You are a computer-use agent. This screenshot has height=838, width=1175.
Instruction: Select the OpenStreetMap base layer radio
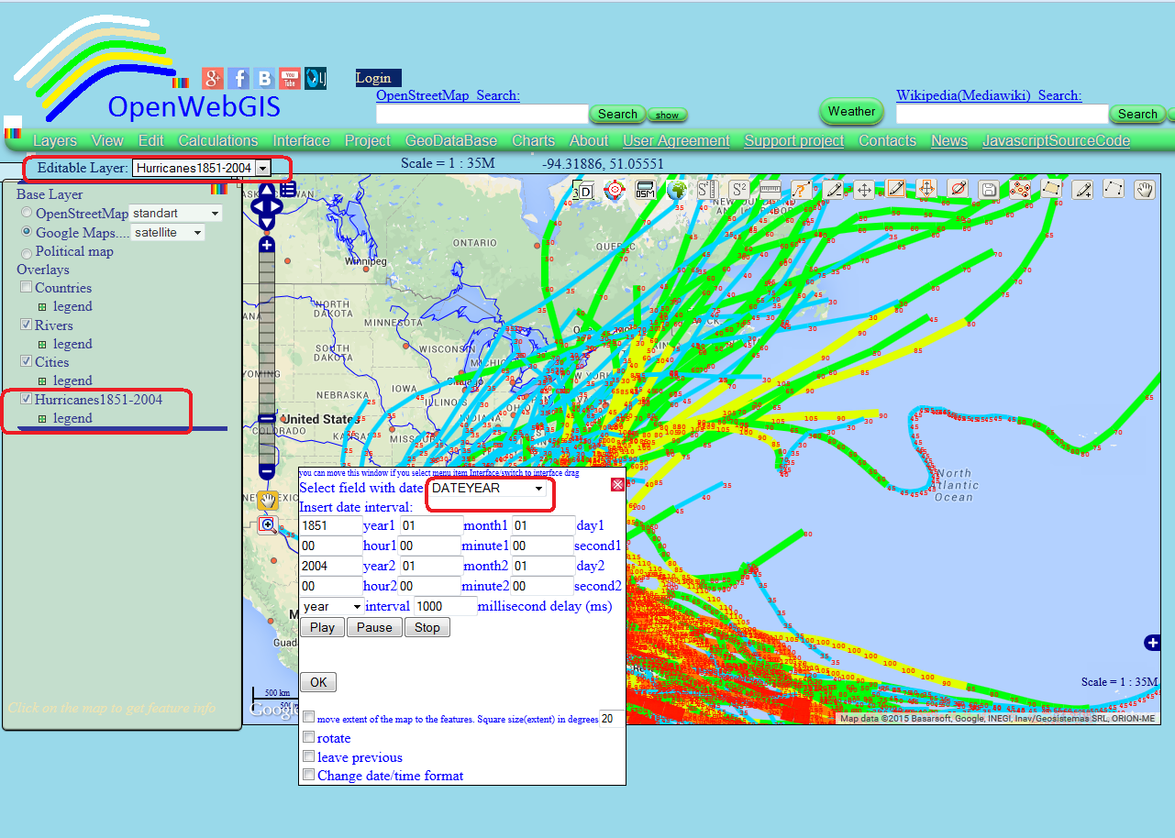(x=27, y=213)
